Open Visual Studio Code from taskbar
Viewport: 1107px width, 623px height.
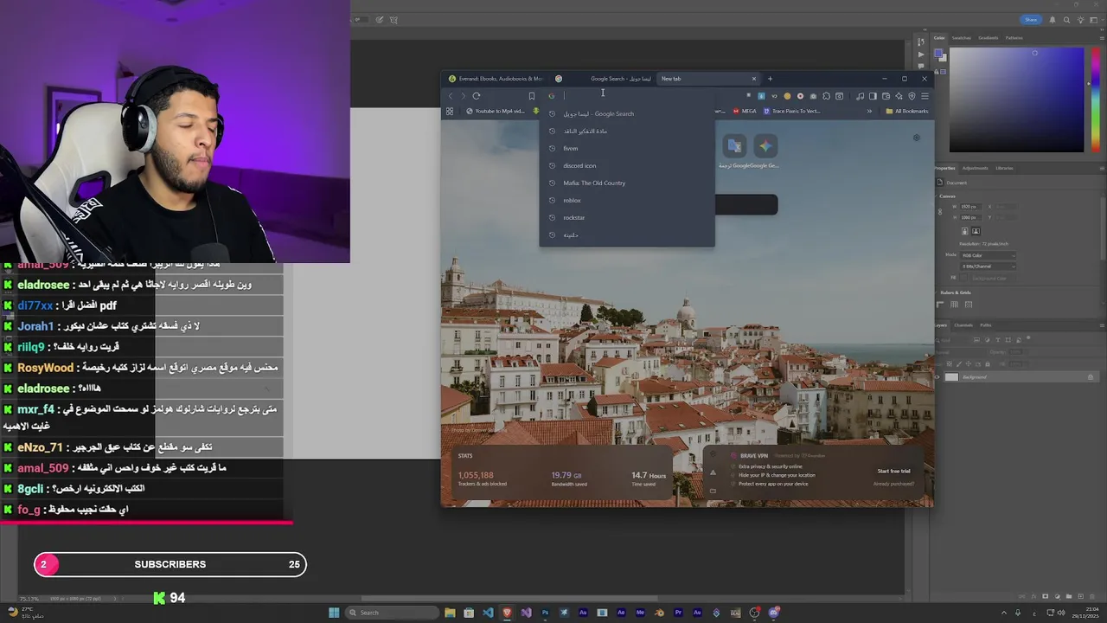coord(488,613)
